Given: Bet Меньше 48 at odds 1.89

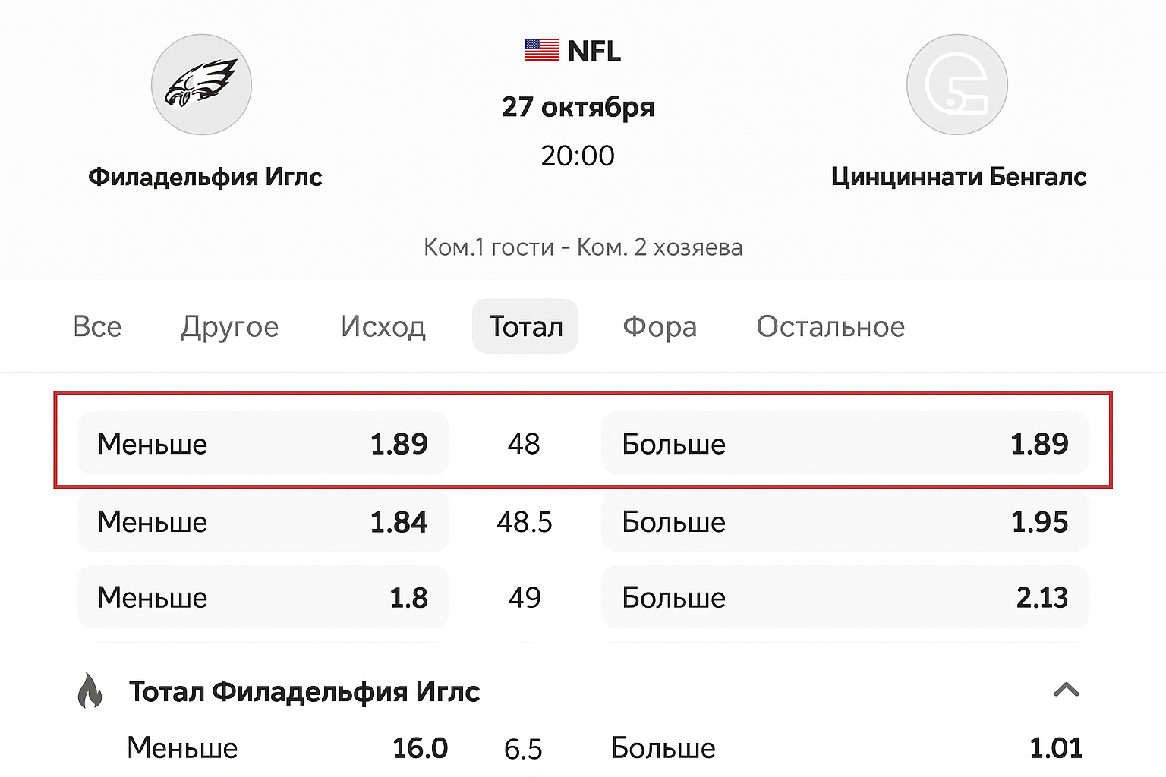Looking at the screenshot, I should (x=263, y=443).
